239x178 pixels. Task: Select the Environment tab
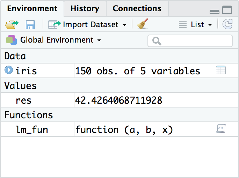(x=32, y=8)
